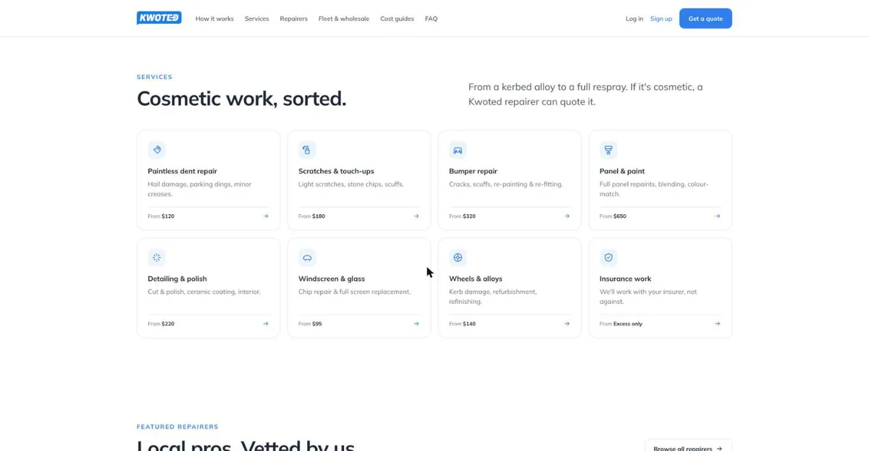Click 'Cracks, scuffs, re-painting & re-fitting.' text

click(505, 184)
